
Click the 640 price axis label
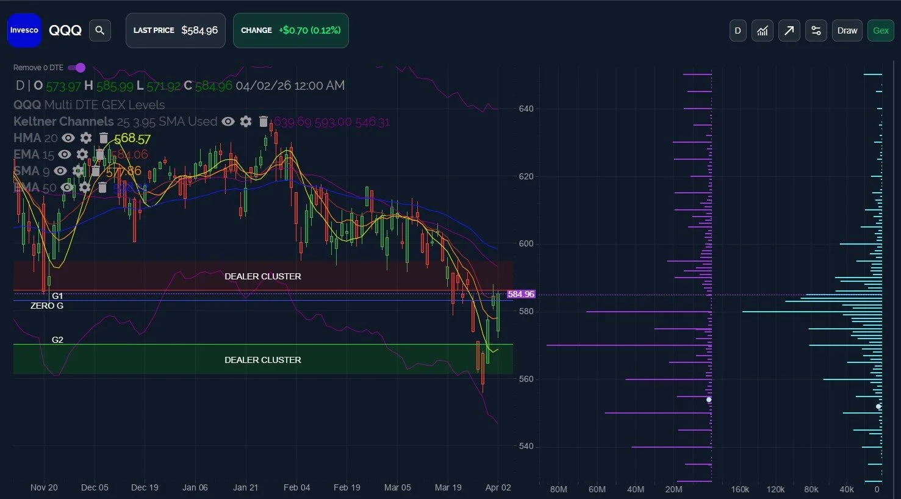point(526,109)
